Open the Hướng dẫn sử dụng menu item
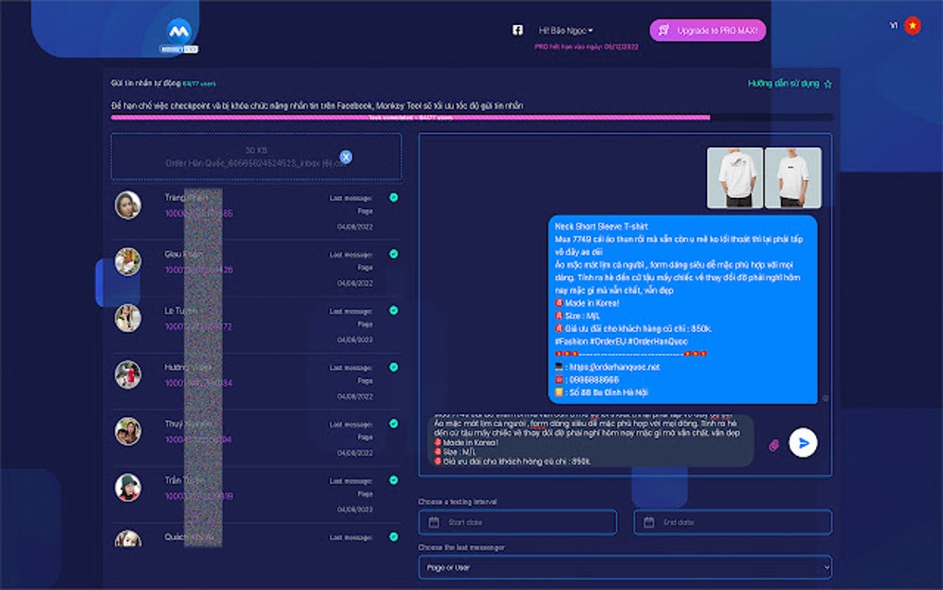The height and width of the screenshot is (590, 943). click(x=781, y=83)
